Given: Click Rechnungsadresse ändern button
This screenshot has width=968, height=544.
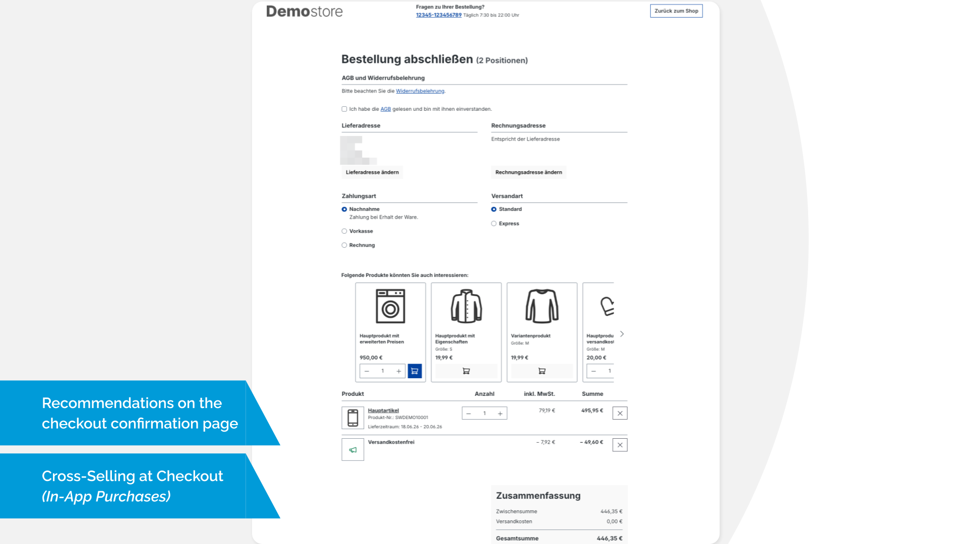Looking at the screenshot, I should (528, 172).
